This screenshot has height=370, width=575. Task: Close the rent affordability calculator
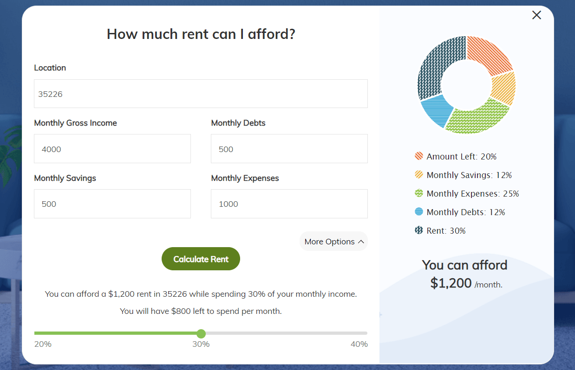pos(536,15)
